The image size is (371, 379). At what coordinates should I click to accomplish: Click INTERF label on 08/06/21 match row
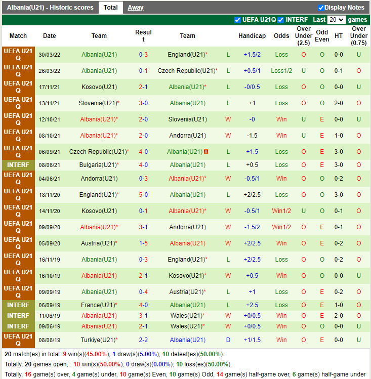pyautogui.click(x=18, y=165)
